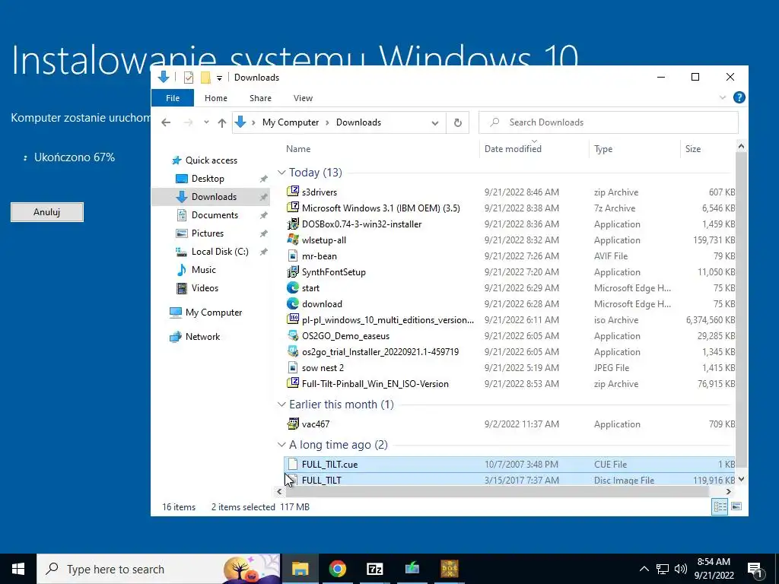The image size is (779, 584).
Task: Switch to details view layout icon
Action: pos(720,506)
